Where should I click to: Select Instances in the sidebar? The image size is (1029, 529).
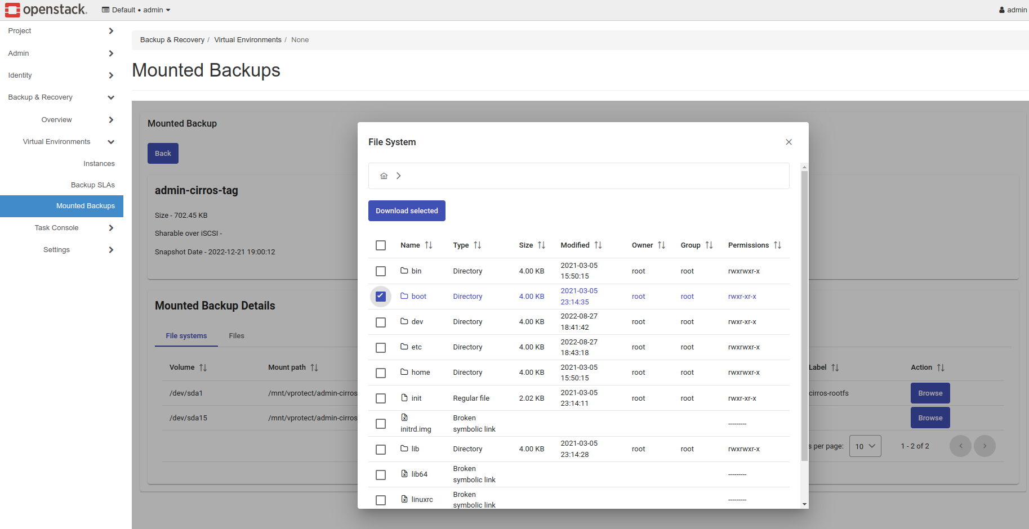pyautogui.click(x=99, y=164)
